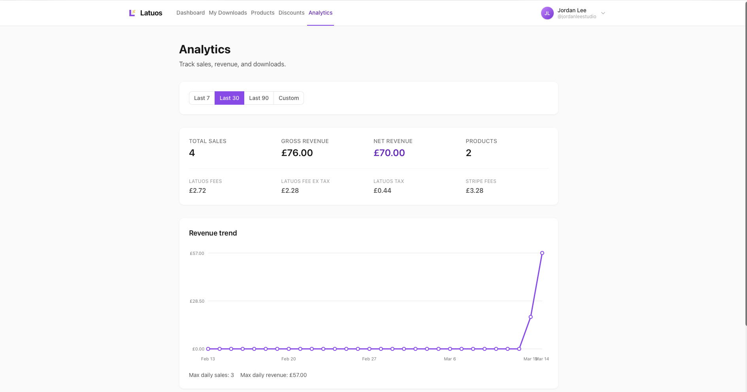
Task: Open the Custom date range option
Action: [289, 98]
